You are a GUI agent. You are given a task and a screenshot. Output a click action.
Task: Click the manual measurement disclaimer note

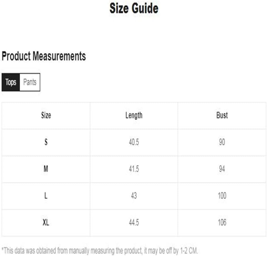point(100,251)
